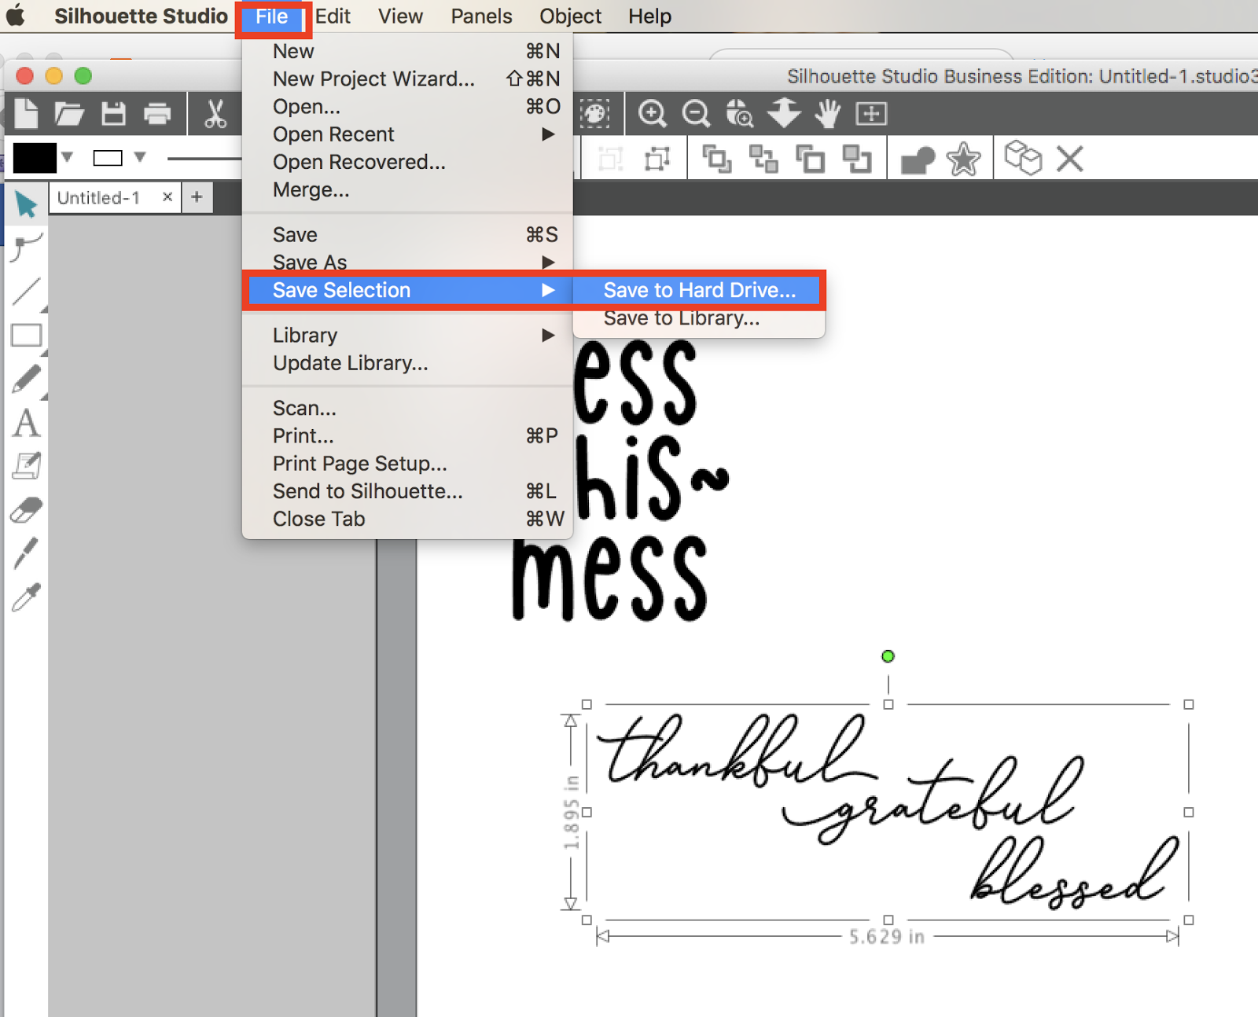Select the Draw a Note tool
Image resolution: width=1258 pixels, height=1017 pixels.
pos(27,466)
